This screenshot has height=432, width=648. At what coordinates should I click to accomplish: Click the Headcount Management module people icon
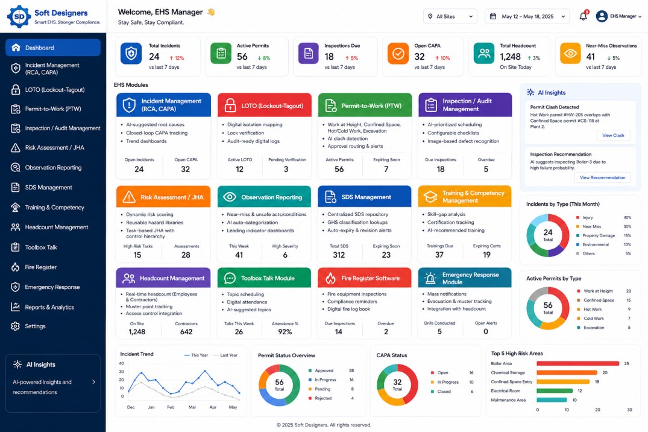(x=129, y=278)
